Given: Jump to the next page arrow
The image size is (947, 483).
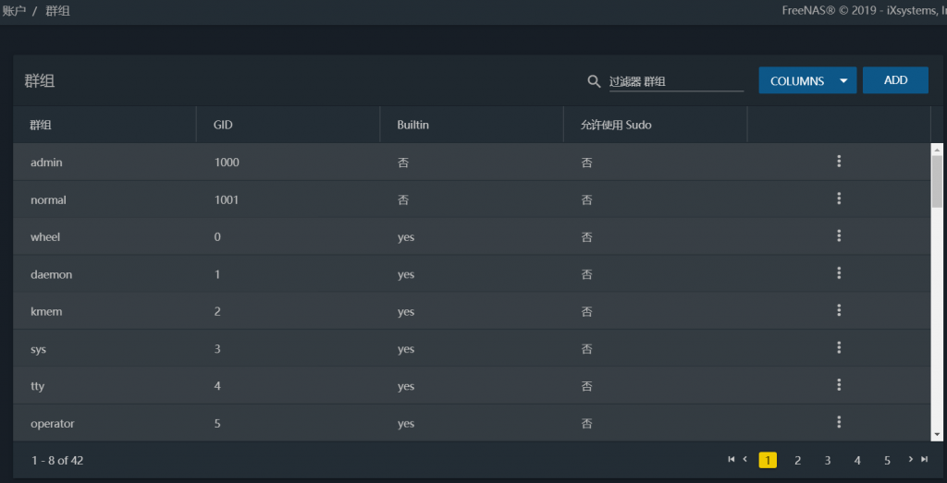Looking at the screenshot, I should pyautogui.click(x=911, y=459).
